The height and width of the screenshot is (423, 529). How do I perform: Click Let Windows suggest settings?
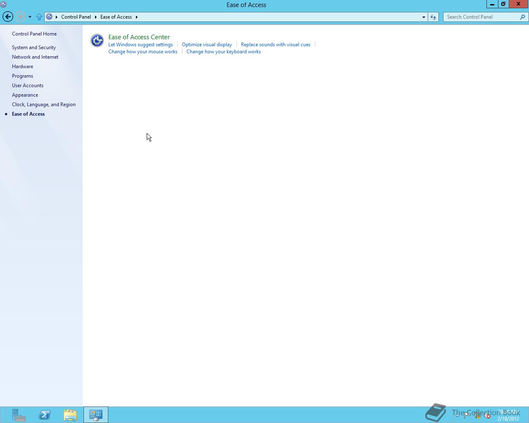point(141,45)
